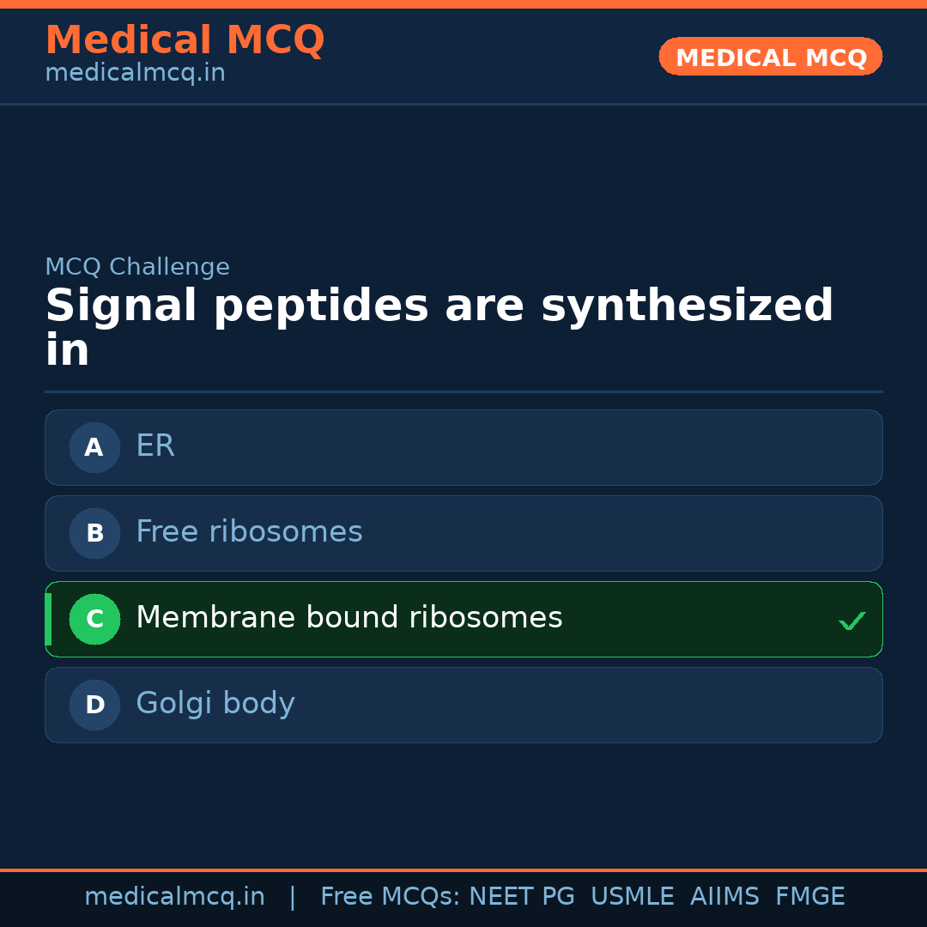Pick the Membrane bound ribosomes answer

463,619
